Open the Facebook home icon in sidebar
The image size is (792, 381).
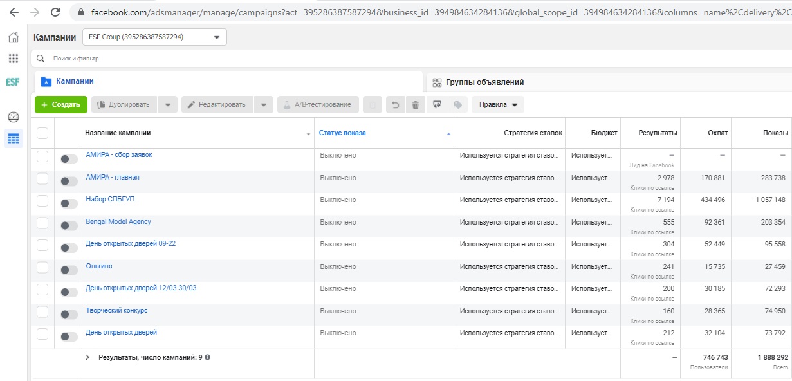click(13, 37)
